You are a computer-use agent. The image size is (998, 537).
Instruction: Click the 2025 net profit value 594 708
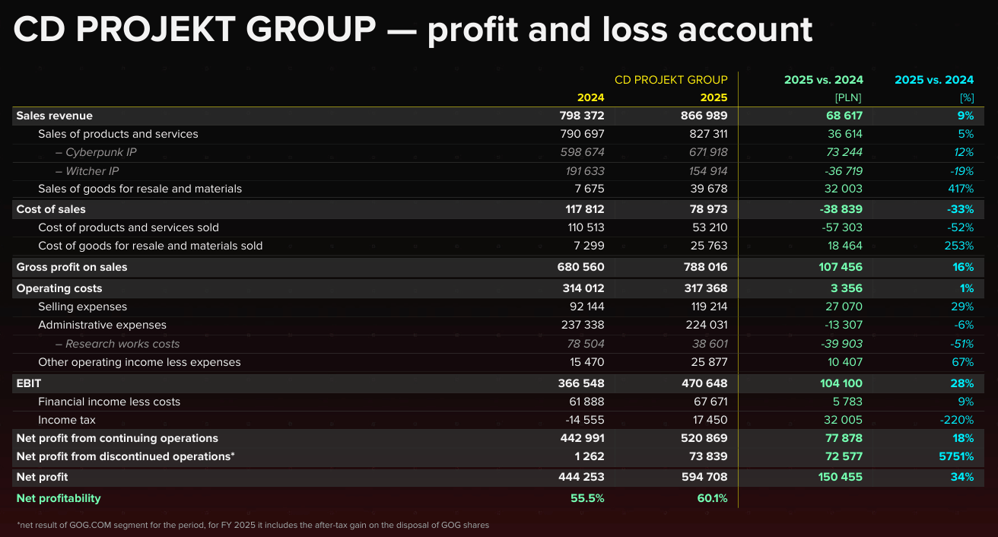coord(704,477)
